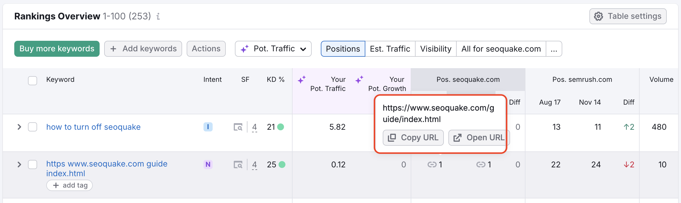Click first link icon with position 1 in second row
This screenshot has height=203, width=681.
(432, 165)
